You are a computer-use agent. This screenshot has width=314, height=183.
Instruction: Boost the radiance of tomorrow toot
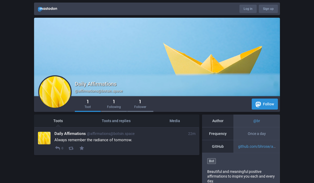tap(71, 148)
